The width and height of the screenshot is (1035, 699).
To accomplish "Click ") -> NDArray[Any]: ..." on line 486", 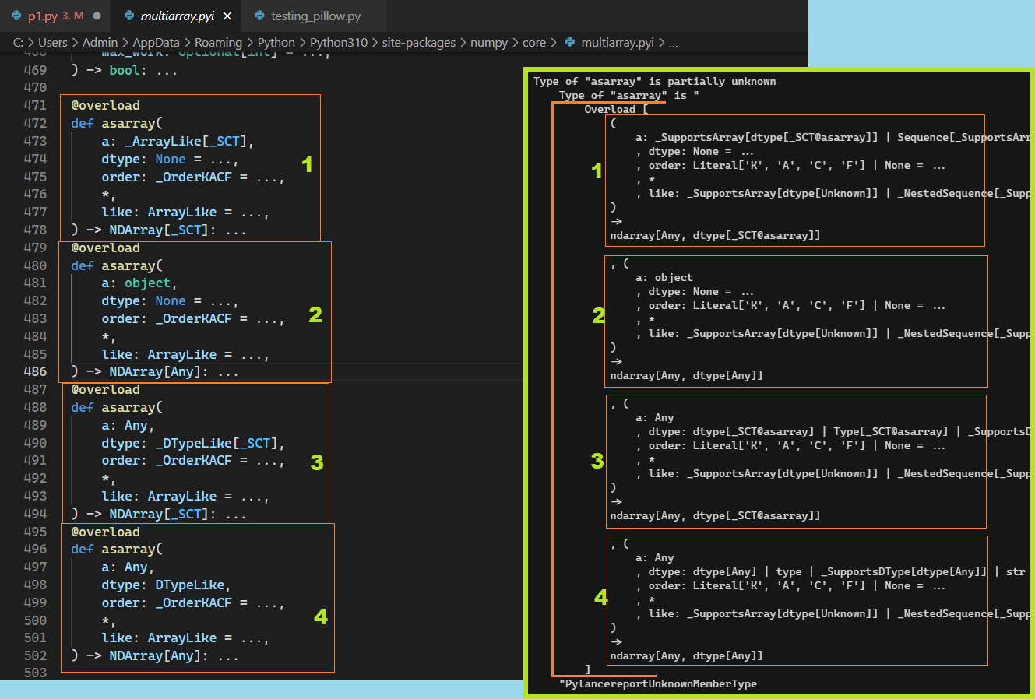I will (x=155, y=371).
